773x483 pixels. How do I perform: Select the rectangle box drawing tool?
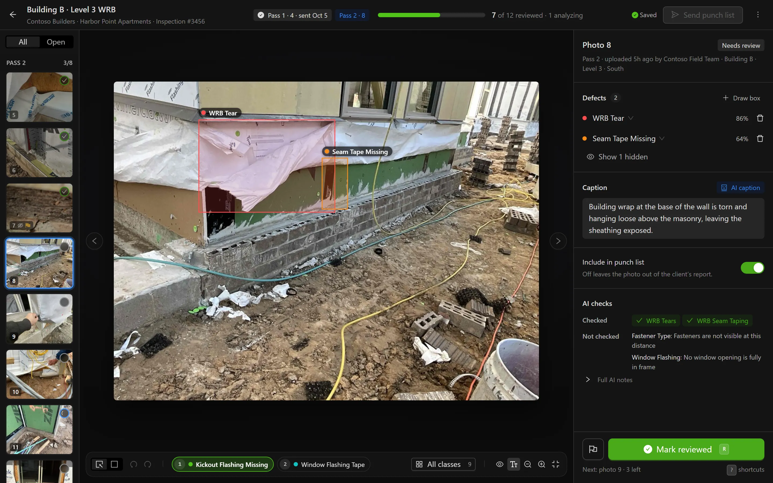[x=114, y=464]
